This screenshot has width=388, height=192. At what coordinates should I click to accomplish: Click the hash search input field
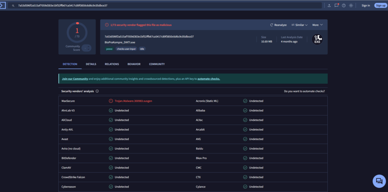[165, 5]
